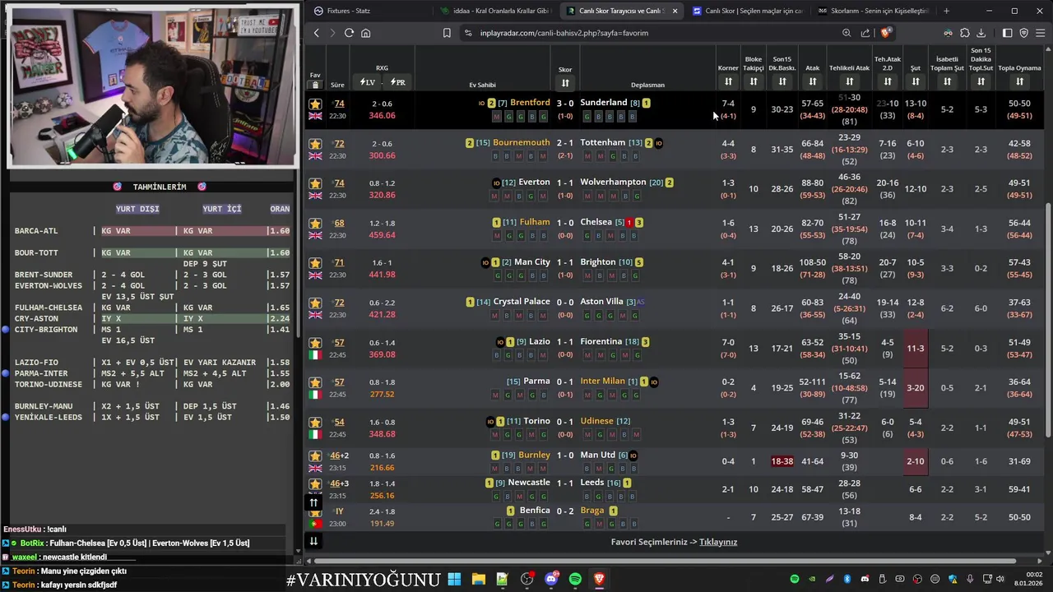The image size is (1053, 592).
Task: Clear favorites with the trash icon under Fav
Action: coord(315,85)
